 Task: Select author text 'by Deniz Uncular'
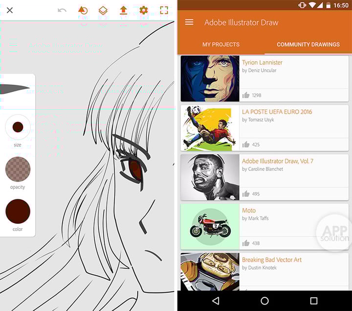(259, 71)
